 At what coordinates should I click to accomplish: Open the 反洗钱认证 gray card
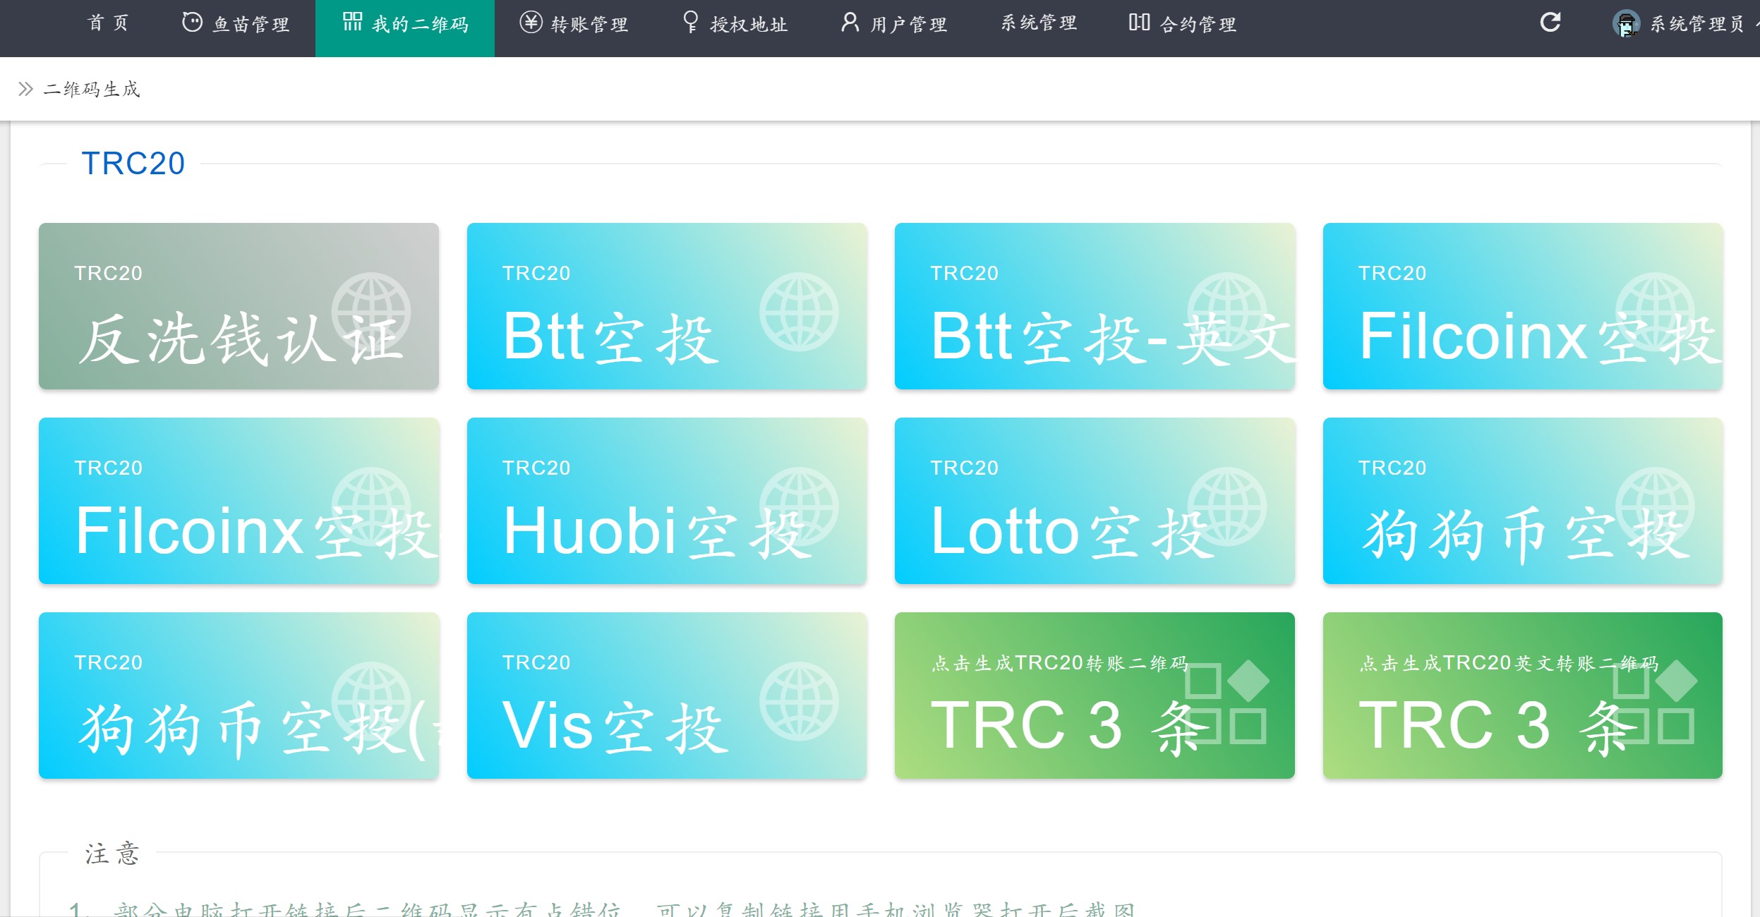239,306
